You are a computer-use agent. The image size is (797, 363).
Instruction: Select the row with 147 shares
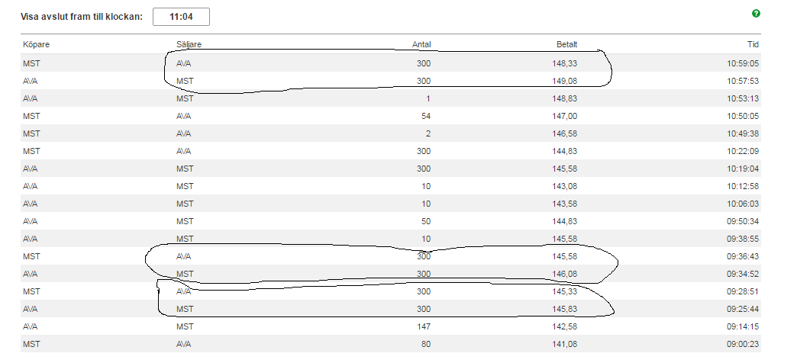(391, 326)
